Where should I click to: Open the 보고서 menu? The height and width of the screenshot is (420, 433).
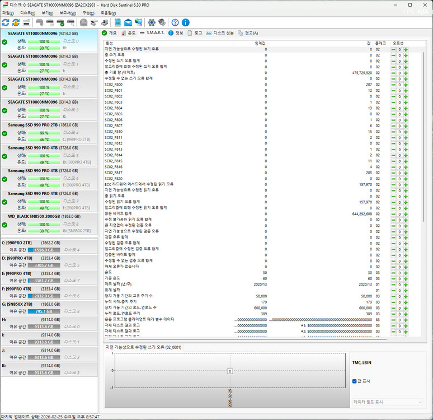(x=68, y=12)
